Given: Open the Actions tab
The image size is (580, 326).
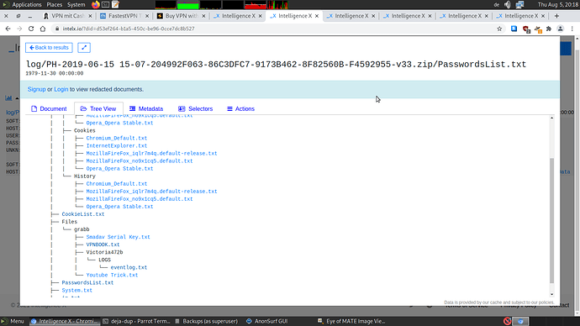Looking at the screenshot, I should coord(240,108).
